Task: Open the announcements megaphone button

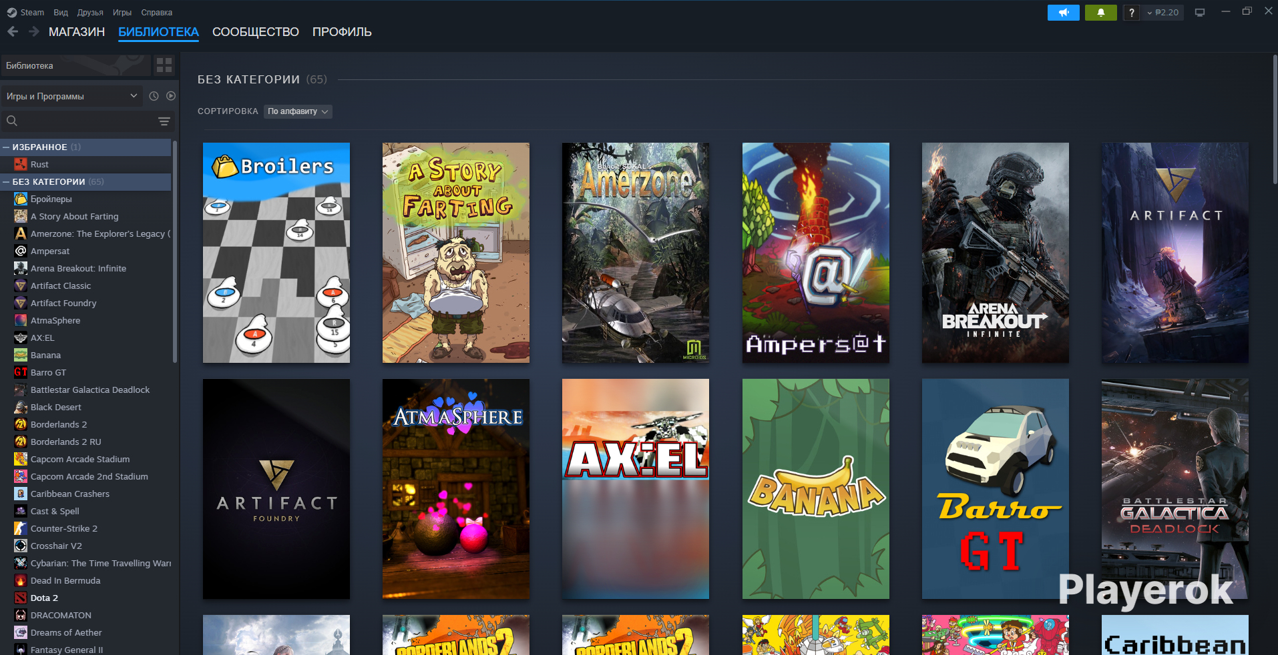Action: coord(1064,12)
